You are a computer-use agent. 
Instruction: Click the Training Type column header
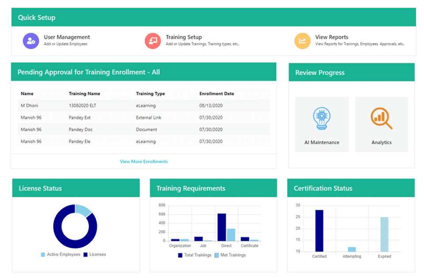[x=150, y=94]
